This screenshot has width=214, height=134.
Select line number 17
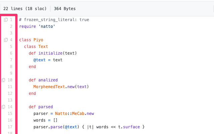click(x=10, y=127)
